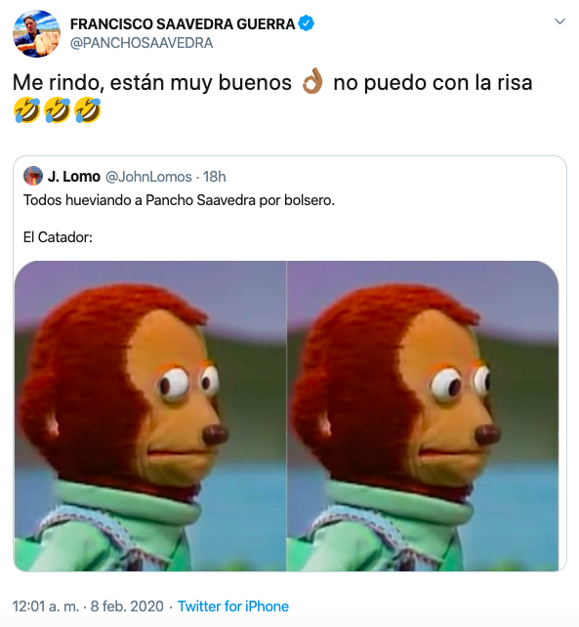579x627 pixels.
Task: Click the blue verified badge
Action: 307,23
